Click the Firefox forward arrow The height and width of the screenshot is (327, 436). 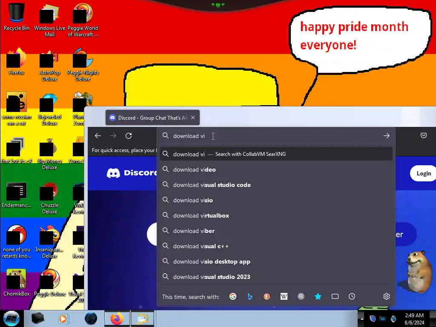113,136
